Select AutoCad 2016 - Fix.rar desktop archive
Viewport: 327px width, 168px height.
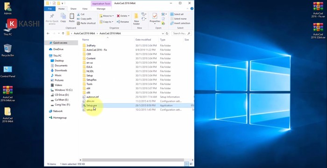tap(318, 10)
